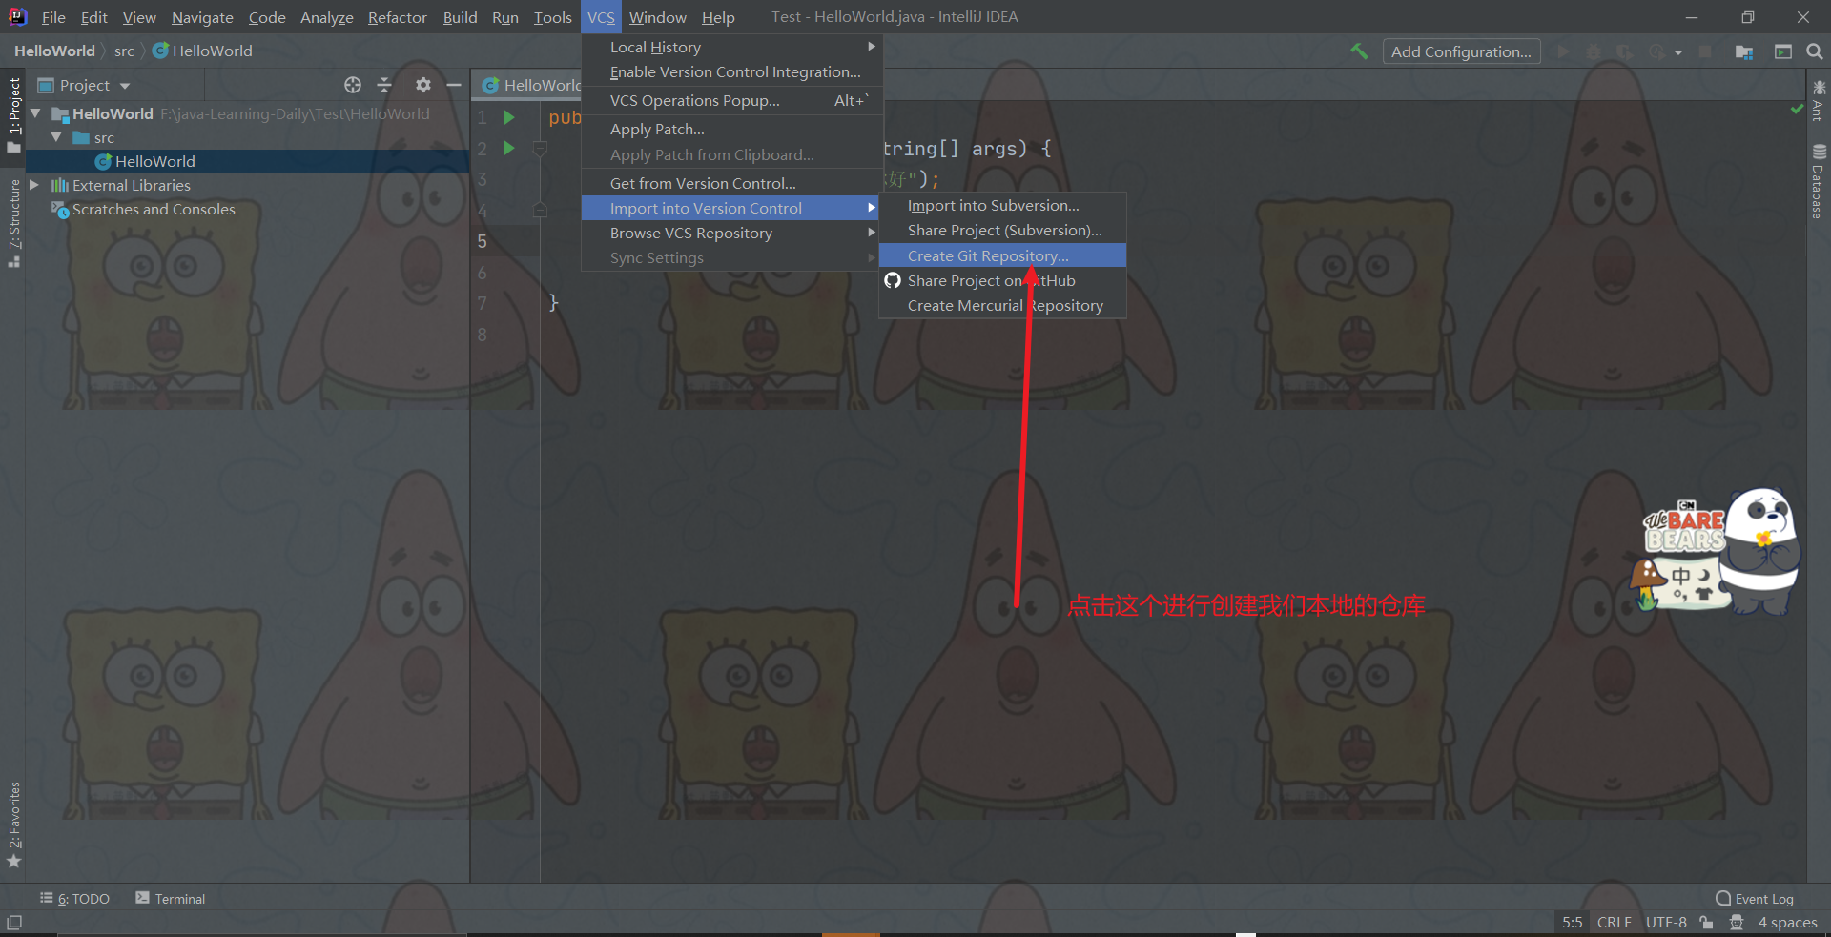Click run gutter arrow on line 2
Image resolution: width=1831 pixels, height=937 pixels.
click(x=509, y=148)
